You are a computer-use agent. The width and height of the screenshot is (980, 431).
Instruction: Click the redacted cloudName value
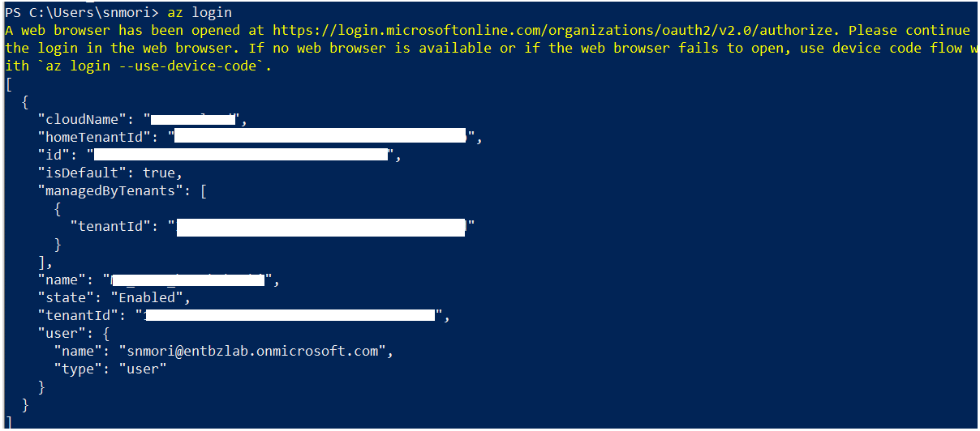tap(197, 120)
